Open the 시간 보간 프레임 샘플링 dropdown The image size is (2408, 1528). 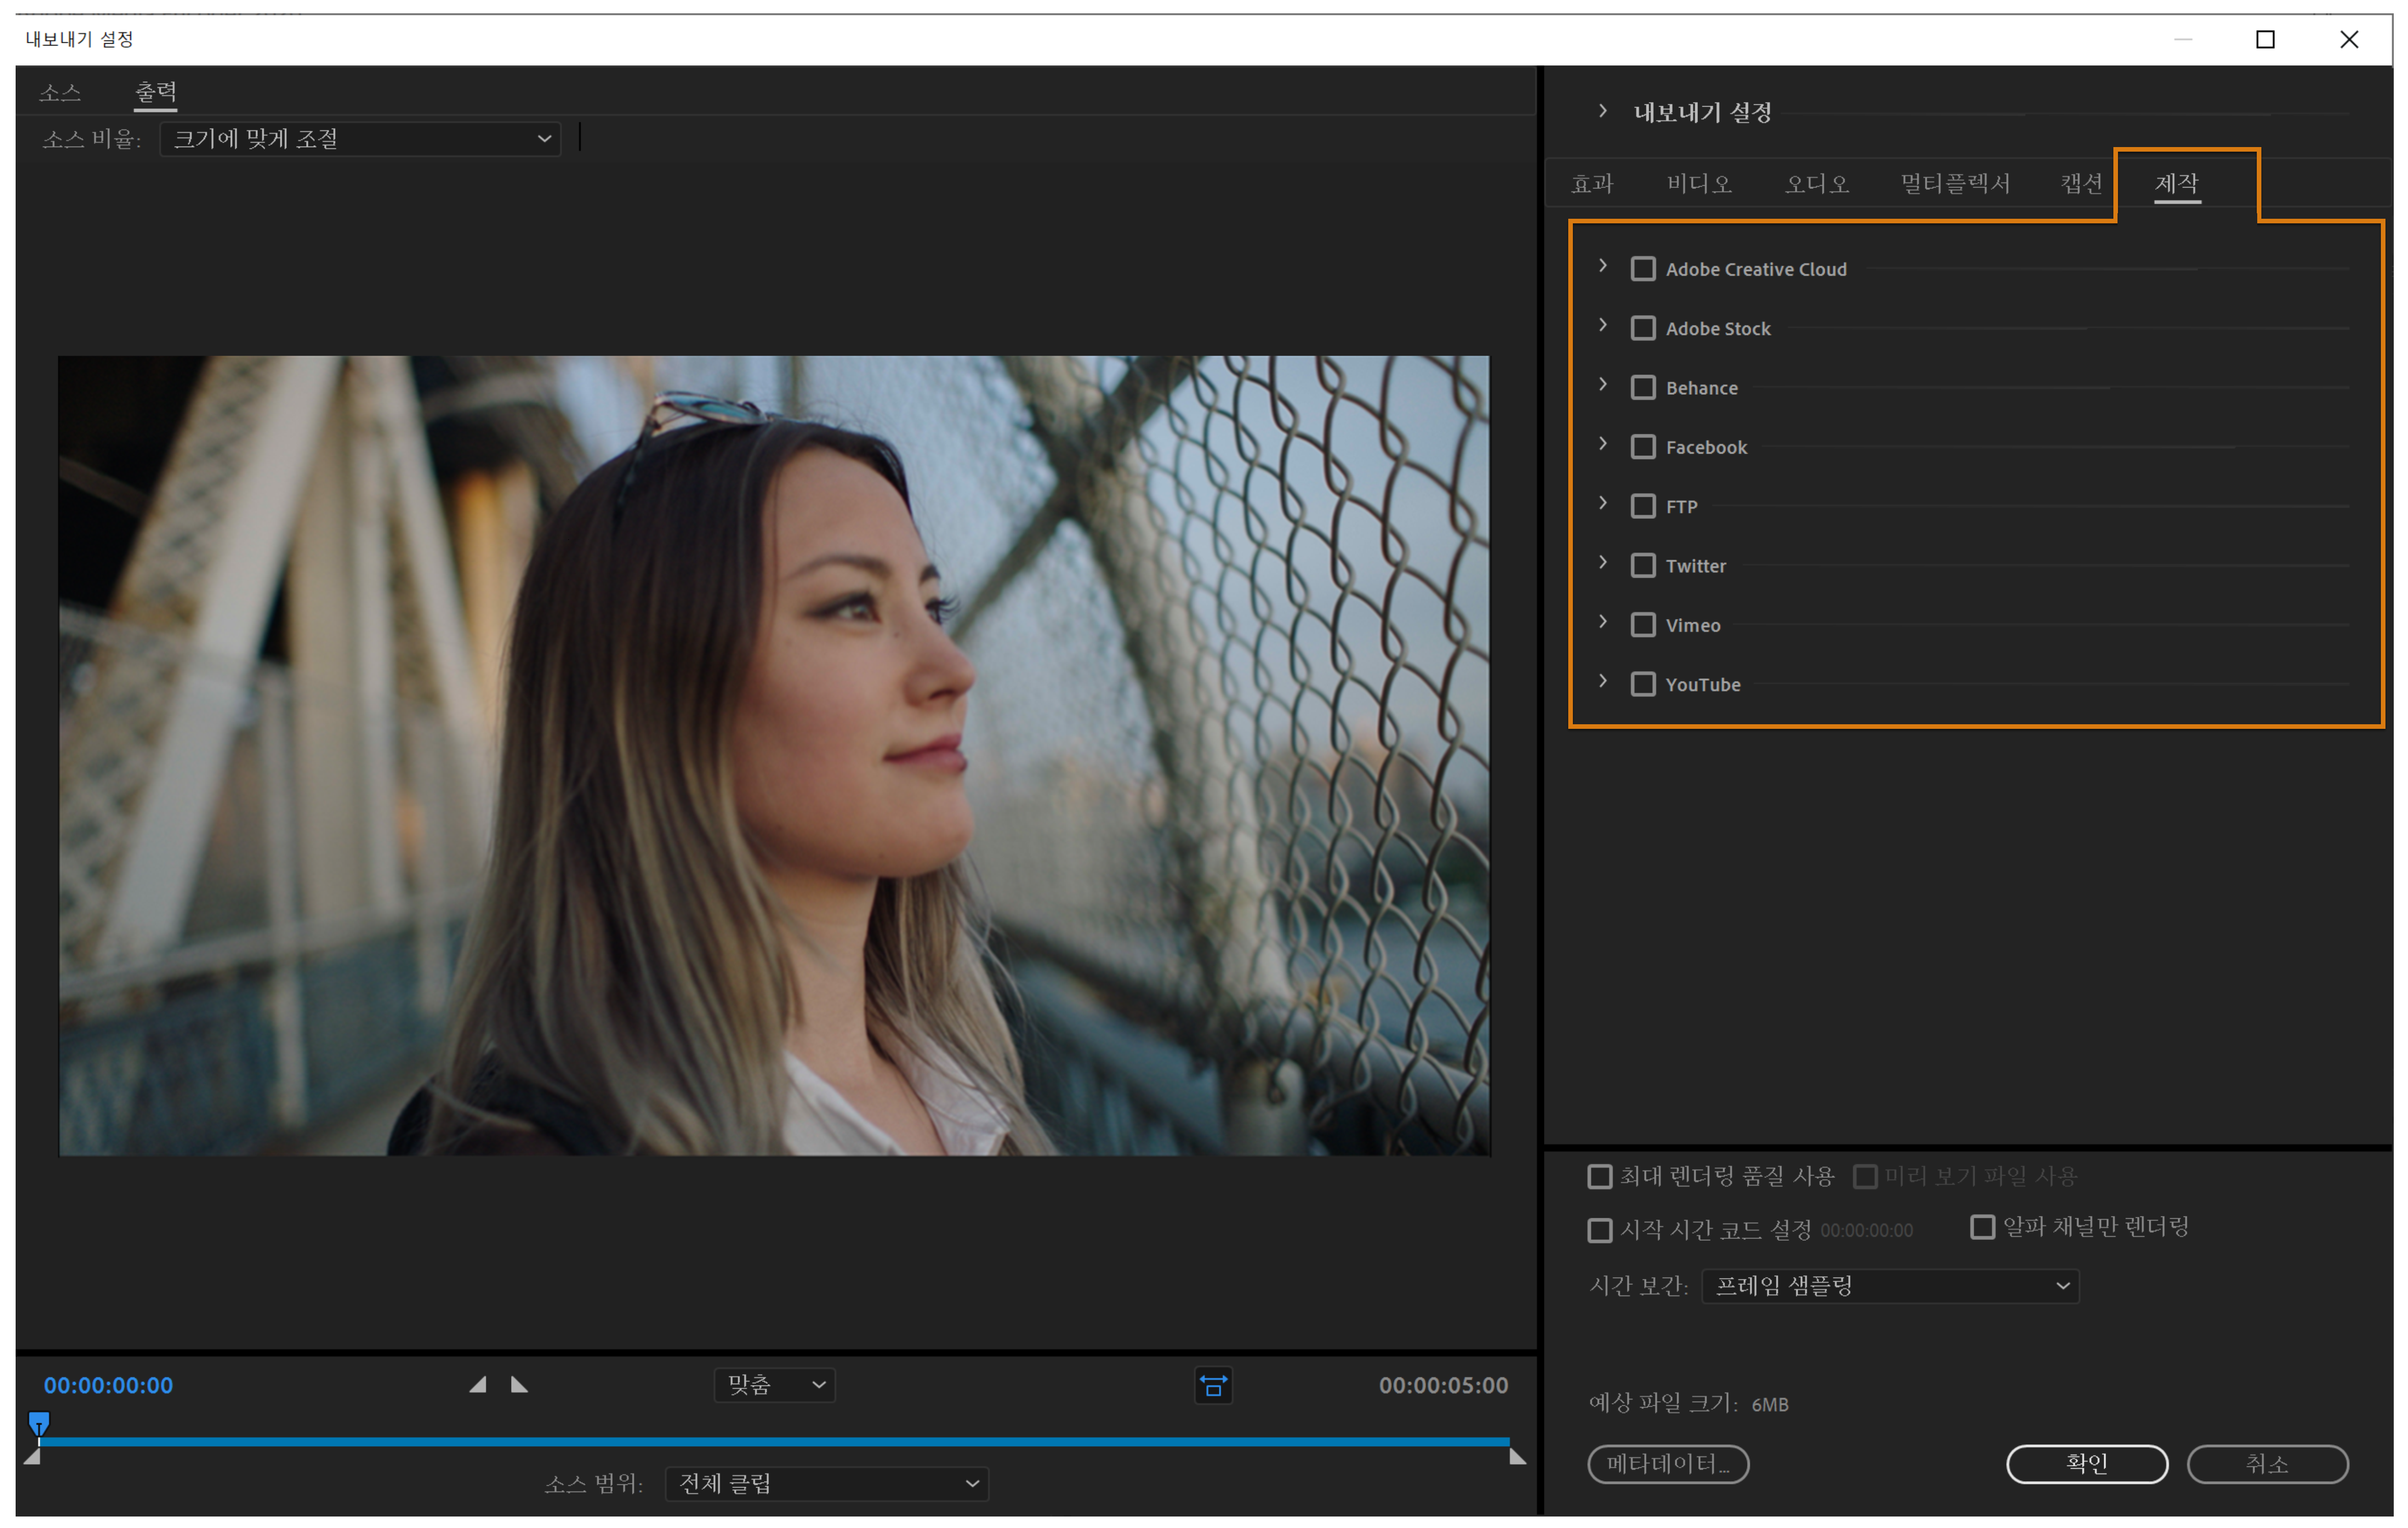(x=1890, y=1286)
